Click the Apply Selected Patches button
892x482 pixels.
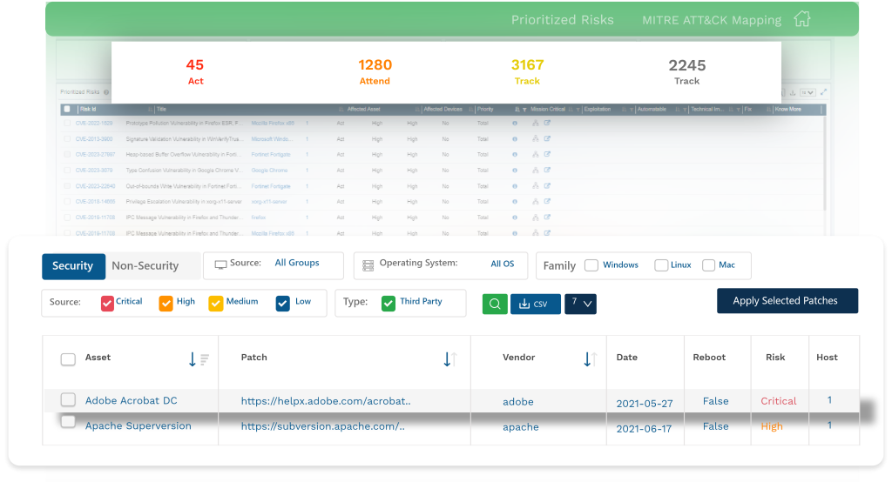pos(787,301)
